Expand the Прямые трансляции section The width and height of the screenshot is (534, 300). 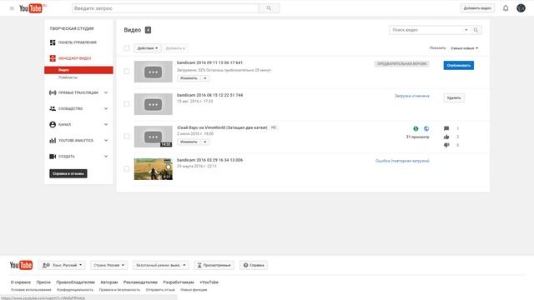106,92
